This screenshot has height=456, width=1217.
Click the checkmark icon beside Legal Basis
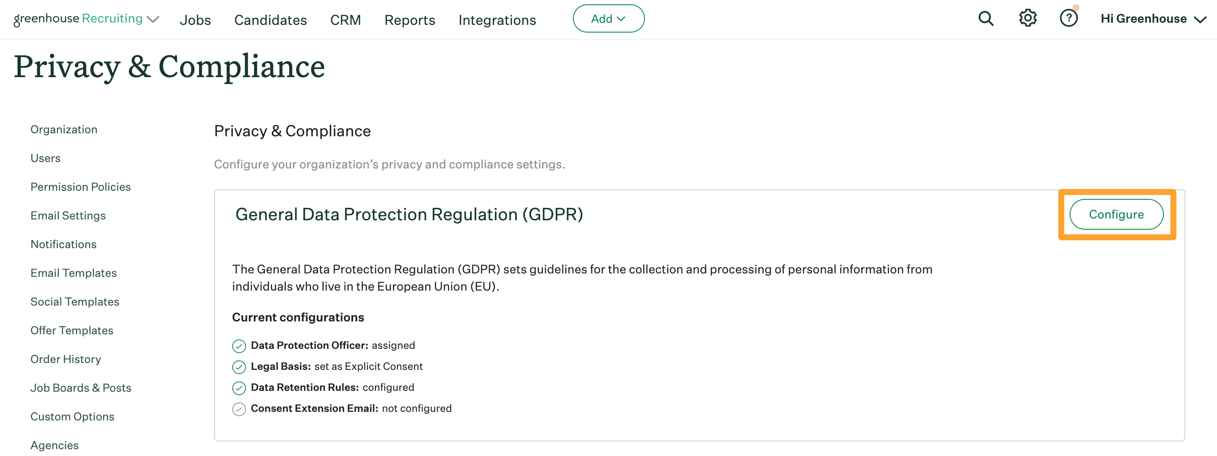pos(239,367)
